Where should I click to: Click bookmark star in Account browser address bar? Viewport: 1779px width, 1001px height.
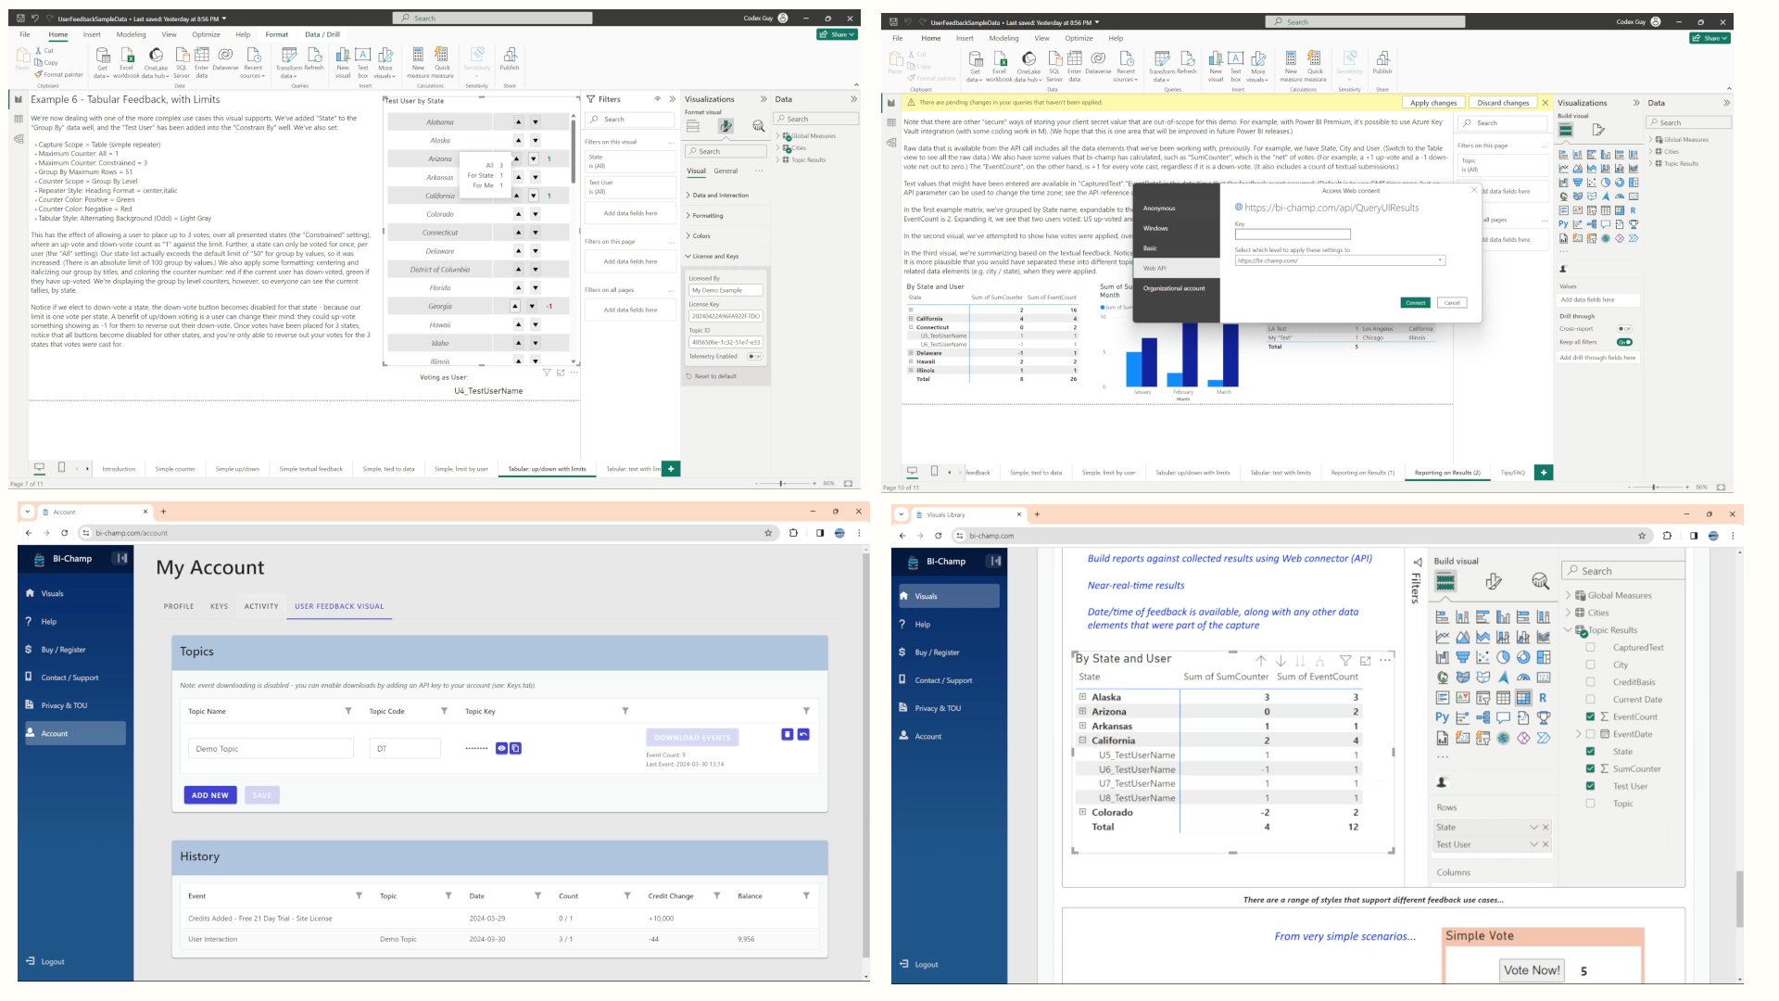768,533
